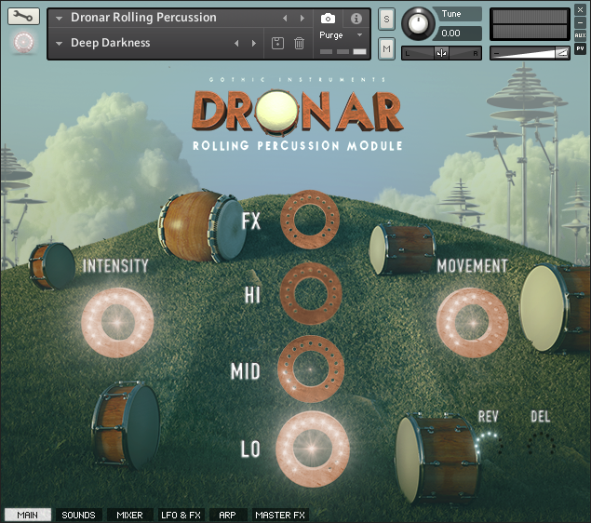Open the LFO & FX tab
591x523 pixels.
(181, 515)
